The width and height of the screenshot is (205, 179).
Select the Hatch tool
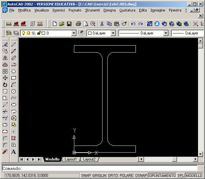pyautogui.click(x=14, y=138)
